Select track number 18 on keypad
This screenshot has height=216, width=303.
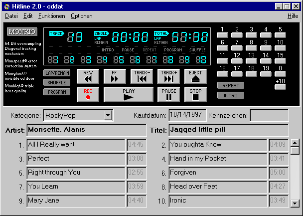251,74
